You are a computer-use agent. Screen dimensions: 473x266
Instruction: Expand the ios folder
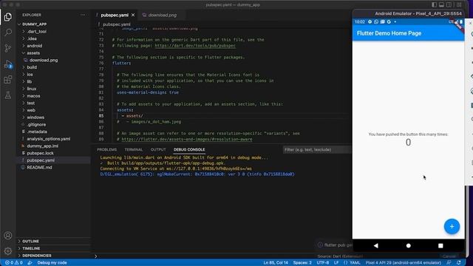30,75
